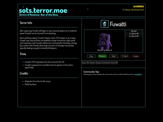Viewport: 163px width, 122px height.
Task: Open the sots.terror.moe site title
Action: [x=43, y=11]
